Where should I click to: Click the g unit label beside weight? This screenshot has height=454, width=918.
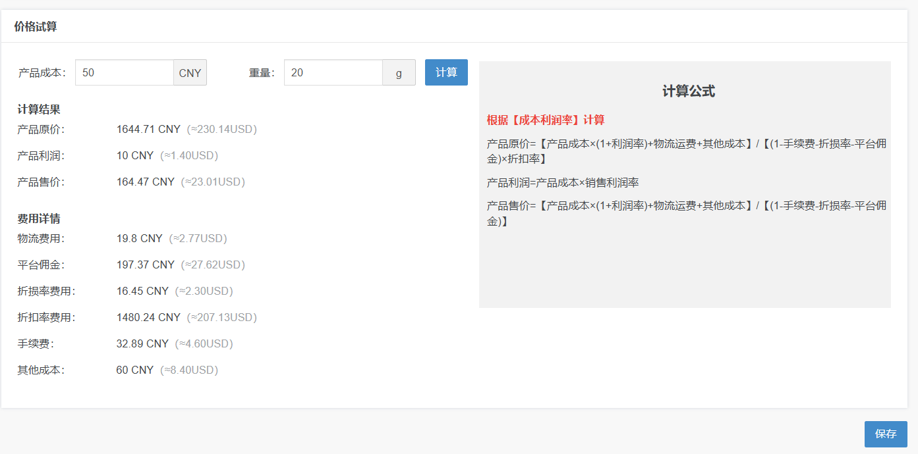399,72
